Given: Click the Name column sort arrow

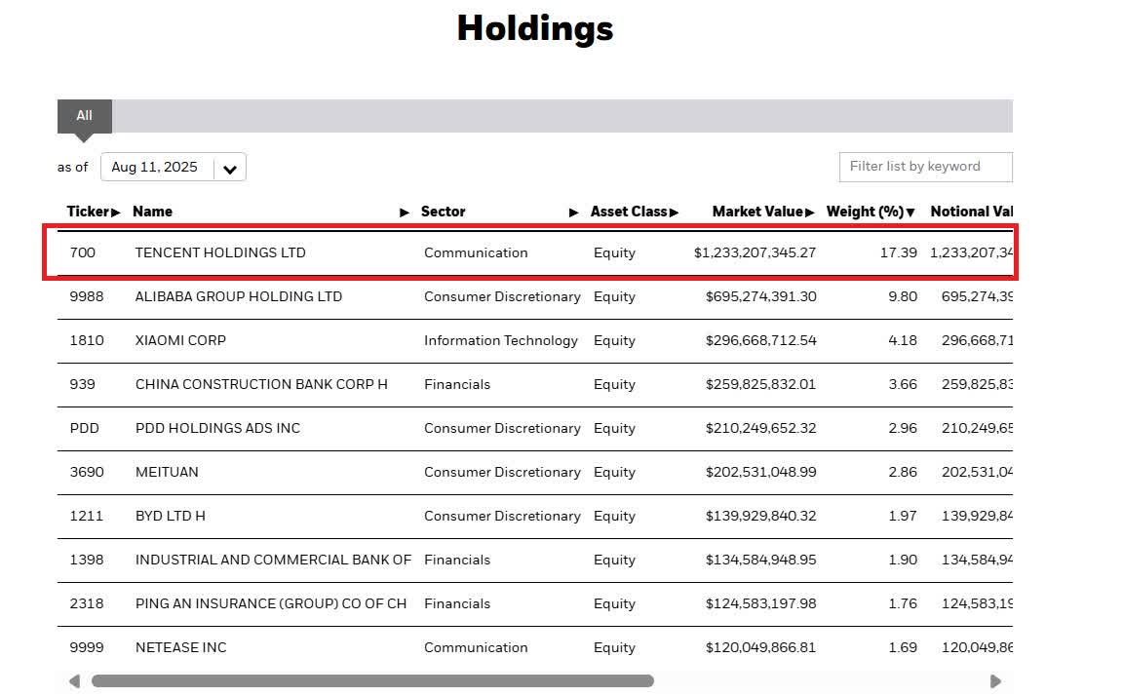Looking at the screenshot, I should click(405, 213).
